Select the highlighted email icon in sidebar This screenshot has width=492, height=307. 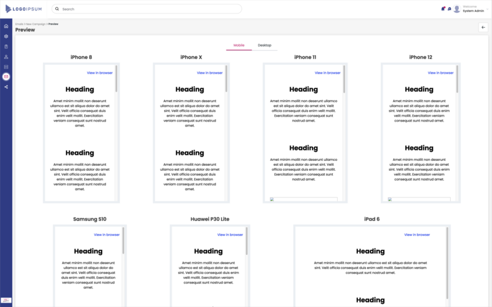click(x=6, y=77)
